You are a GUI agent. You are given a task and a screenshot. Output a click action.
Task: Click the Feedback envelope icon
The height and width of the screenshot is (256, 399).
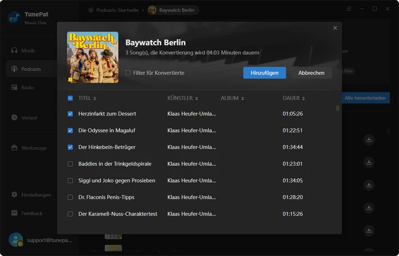[x=14, y=213]
